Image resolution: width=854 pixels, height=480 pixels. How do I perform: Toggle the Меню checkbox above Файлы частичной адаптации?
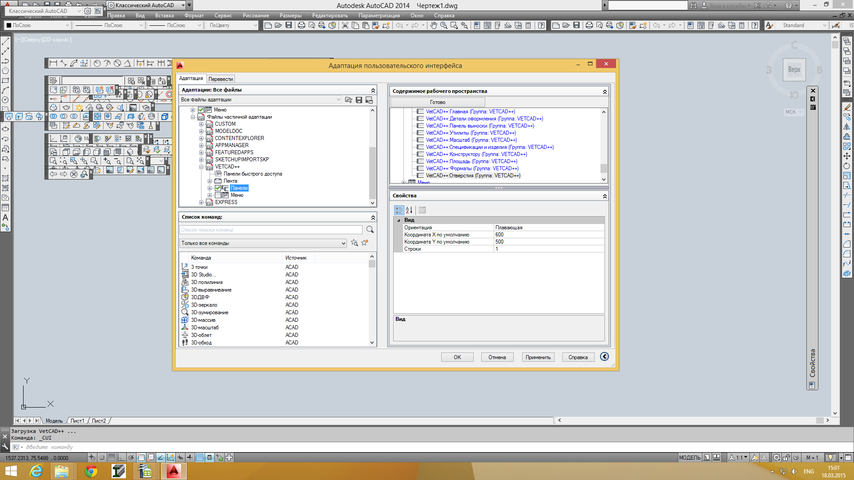pyautogui.click(x=201, y=110)
